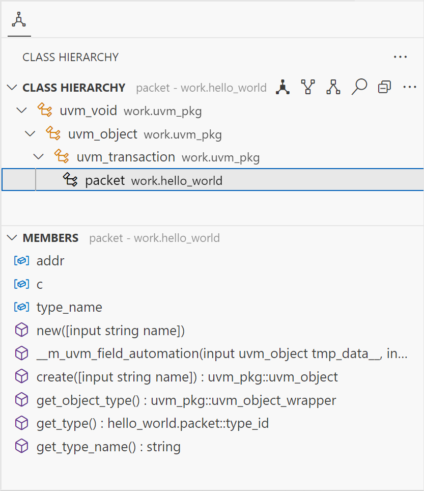Collapse the uvm_object tree node chevron
The width and height of the screenshot is (424, 491).
click(x=30, y=134)
